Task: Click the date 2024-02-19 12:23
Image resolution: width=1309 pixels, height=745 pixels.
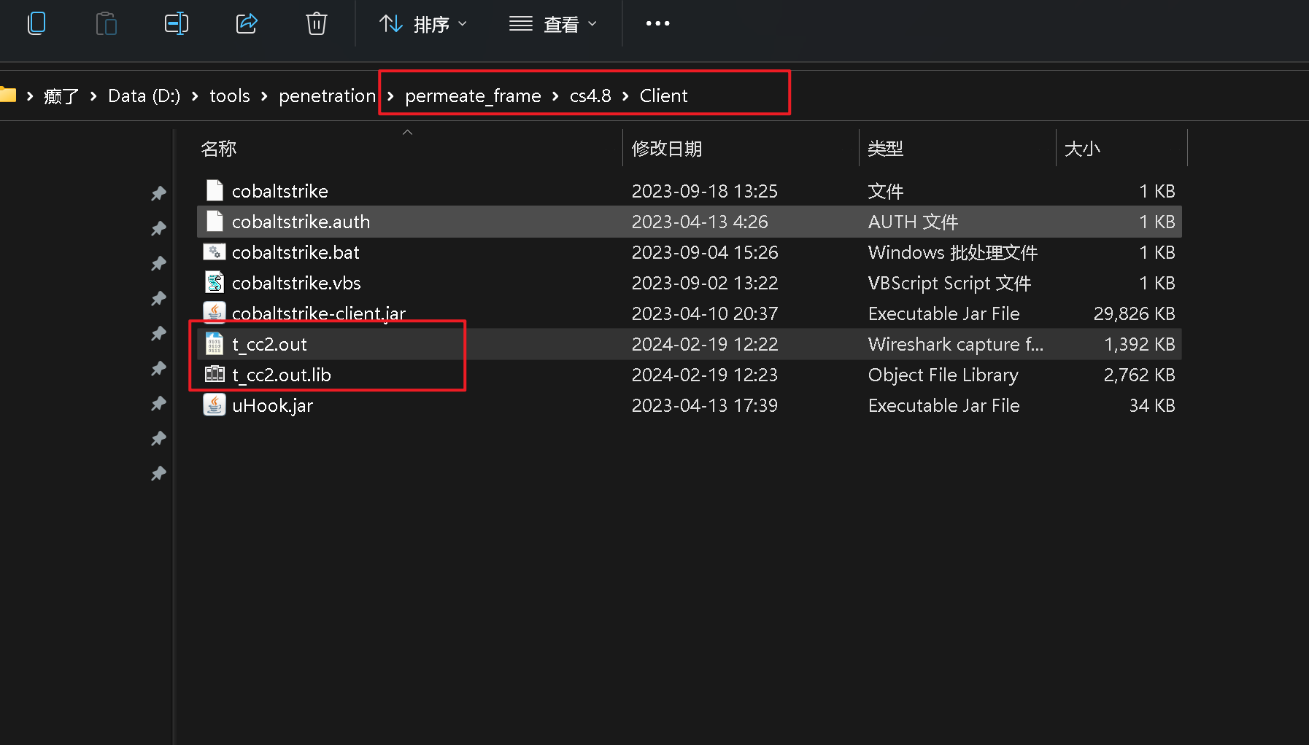Action: 704,375
